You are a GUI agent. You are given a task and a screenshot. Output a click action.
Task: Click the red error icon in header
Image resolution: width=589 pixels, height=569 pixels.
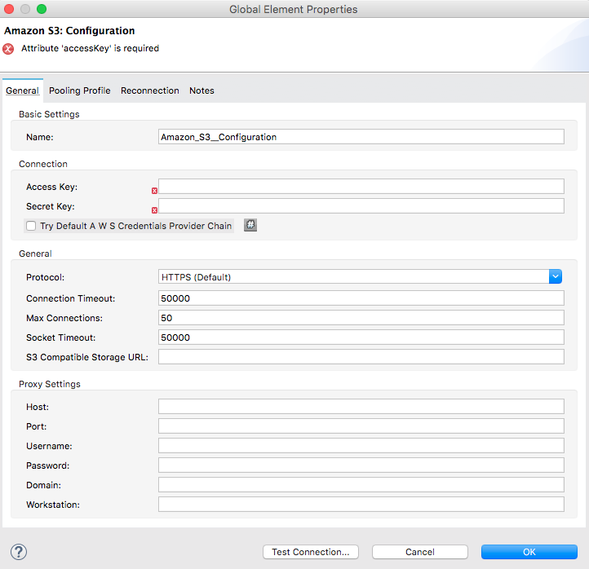[x=9, y=49]
